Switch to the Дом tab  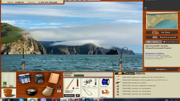click(x=153, y=42)
